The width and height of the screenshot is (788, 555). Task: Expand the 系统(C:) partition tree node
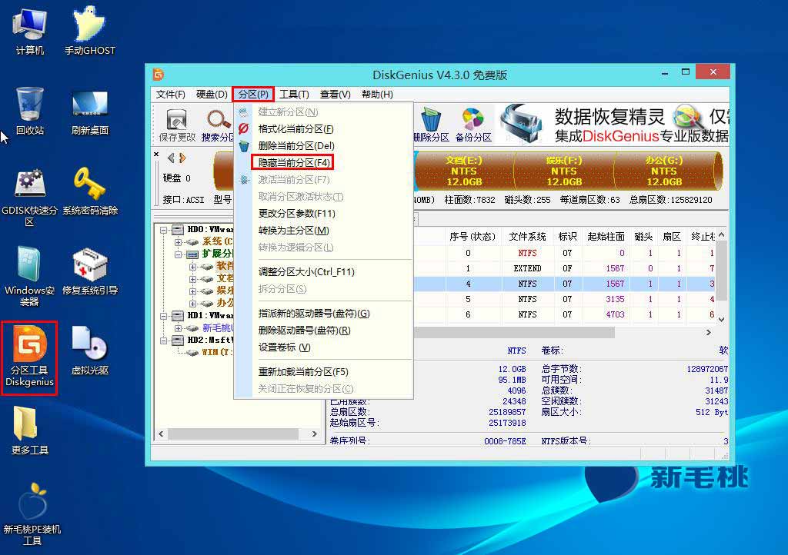pyautogui.click(x=178, y=242)
